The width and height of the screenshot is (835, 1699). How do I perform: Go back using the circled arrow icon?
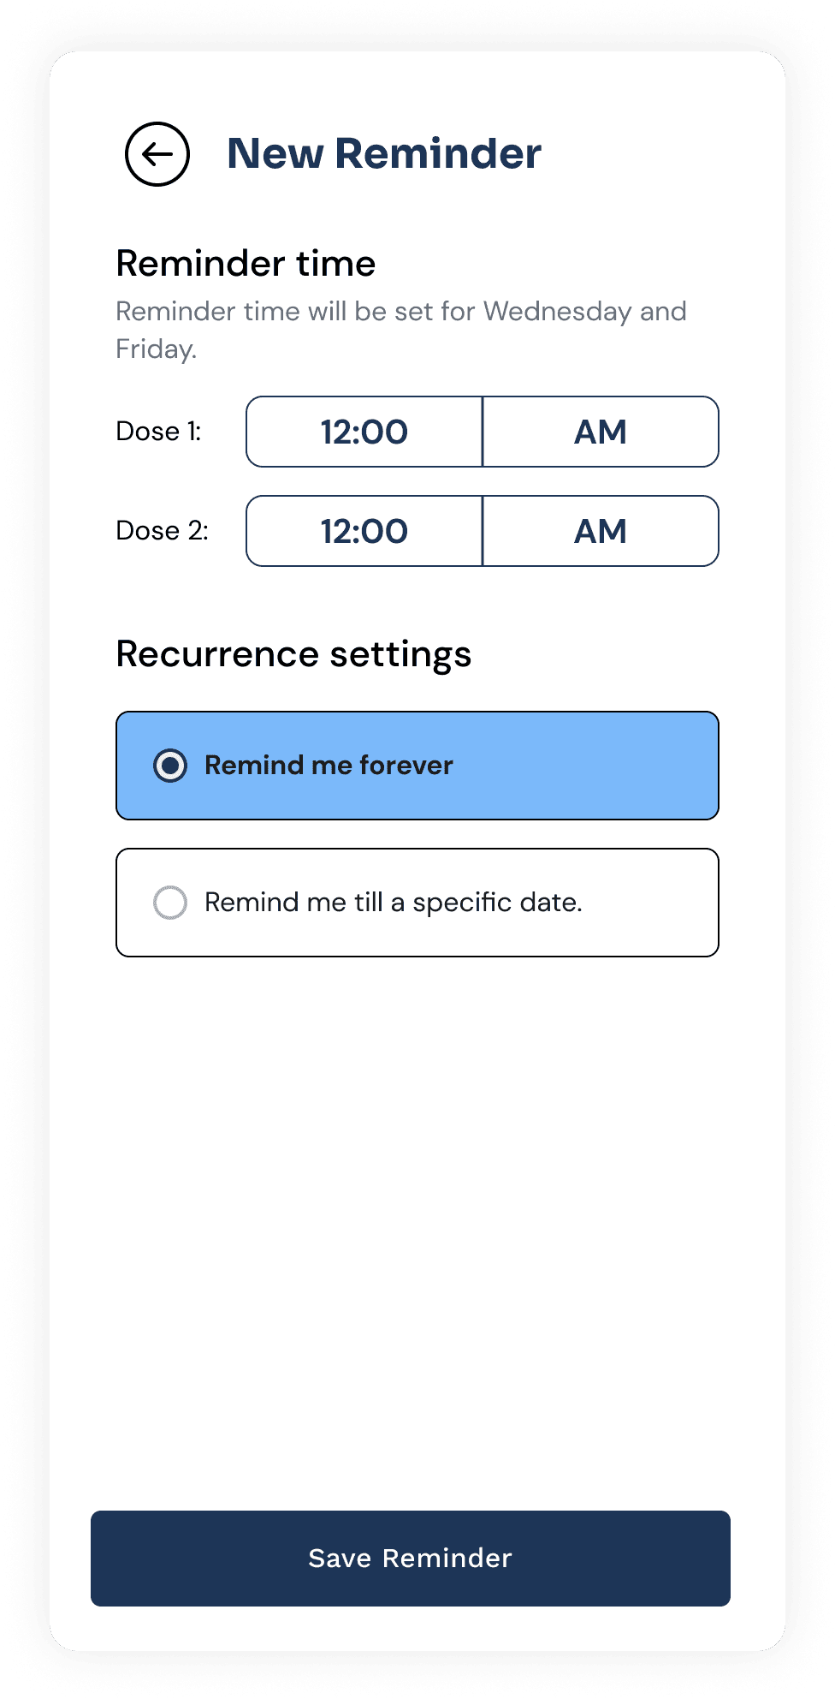tap(157, 154)
